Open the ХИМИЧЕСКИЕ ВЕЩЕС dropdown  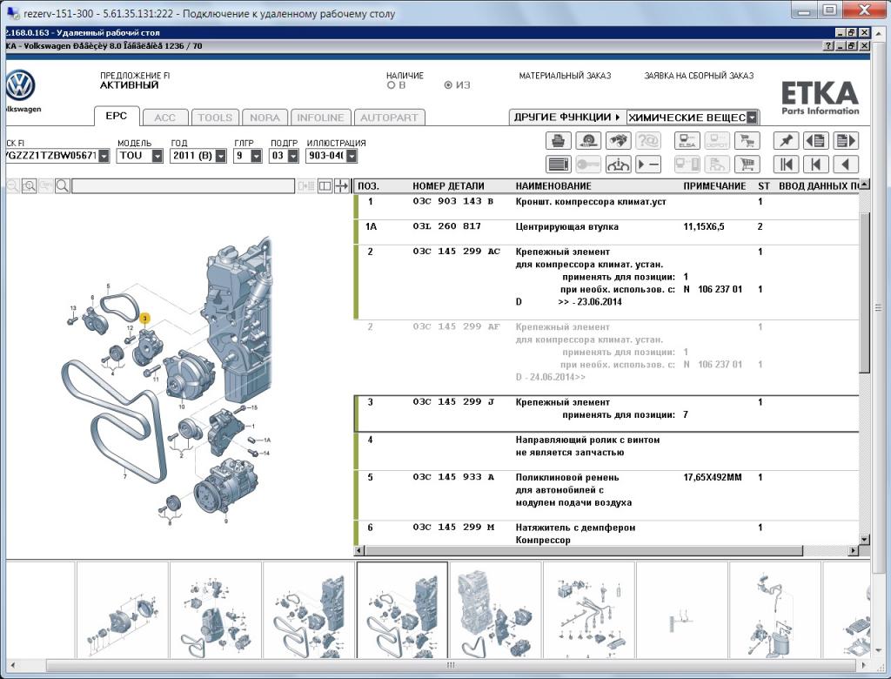tap(752, 118)
